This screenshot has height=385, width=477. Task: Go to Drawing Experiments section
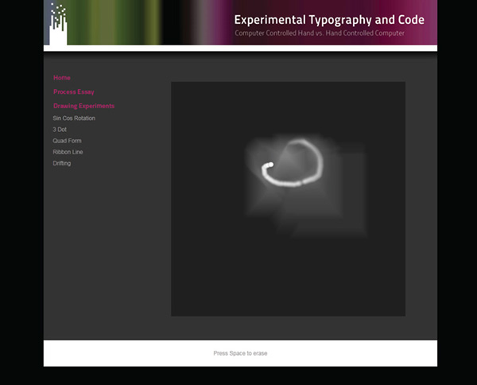83,106
